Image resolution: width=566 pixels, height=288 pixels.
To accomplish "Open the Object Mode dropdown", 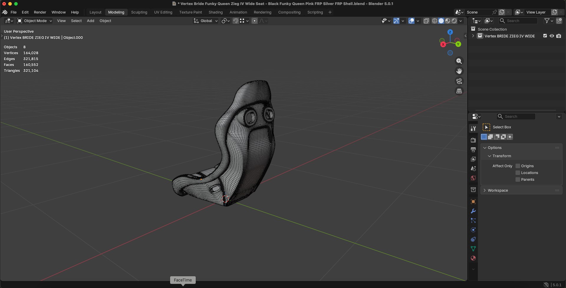I will coord(34,21).
